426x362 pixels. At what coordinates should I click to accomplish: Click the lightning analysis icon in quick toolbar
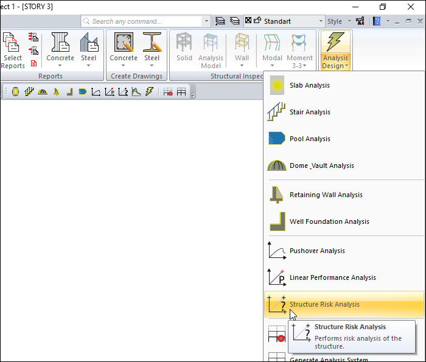(149, 92)
